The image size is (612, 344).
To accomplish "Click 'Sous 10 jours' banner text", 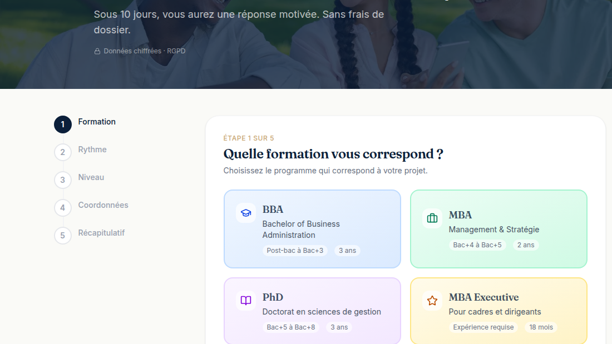I will click(x=239, y=22).
